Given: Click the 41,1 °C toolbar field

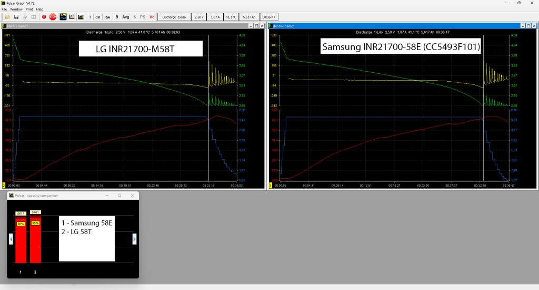Looking at the screenshot, I should 232,17.
